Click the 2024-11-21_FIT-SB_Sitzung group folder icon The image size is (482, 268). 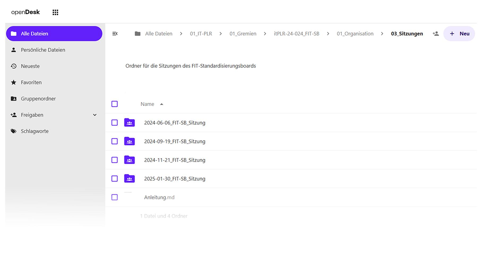[129, 160]
